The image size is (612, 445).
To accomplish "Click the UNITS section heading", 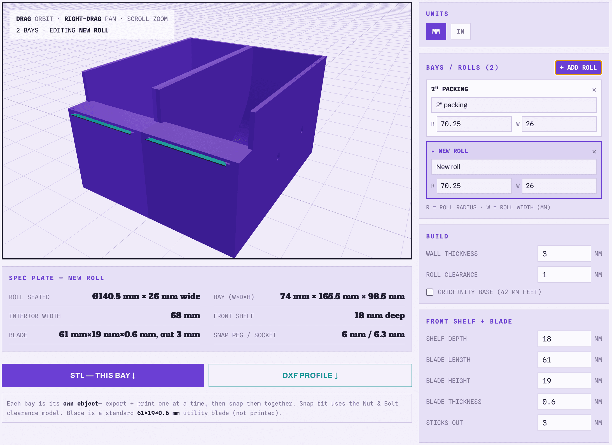I will [x=437, y=14].
